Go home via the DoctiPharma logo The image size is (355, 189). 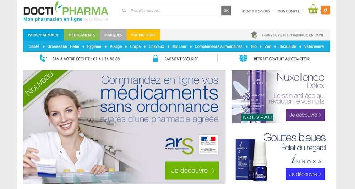click(x=66, y=11)
